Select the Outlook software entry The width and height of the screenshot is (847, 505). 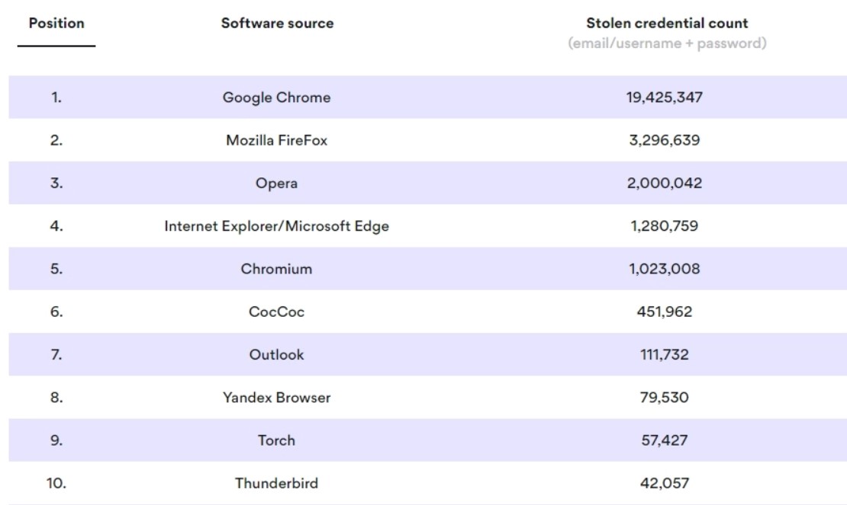click(276, 355)
